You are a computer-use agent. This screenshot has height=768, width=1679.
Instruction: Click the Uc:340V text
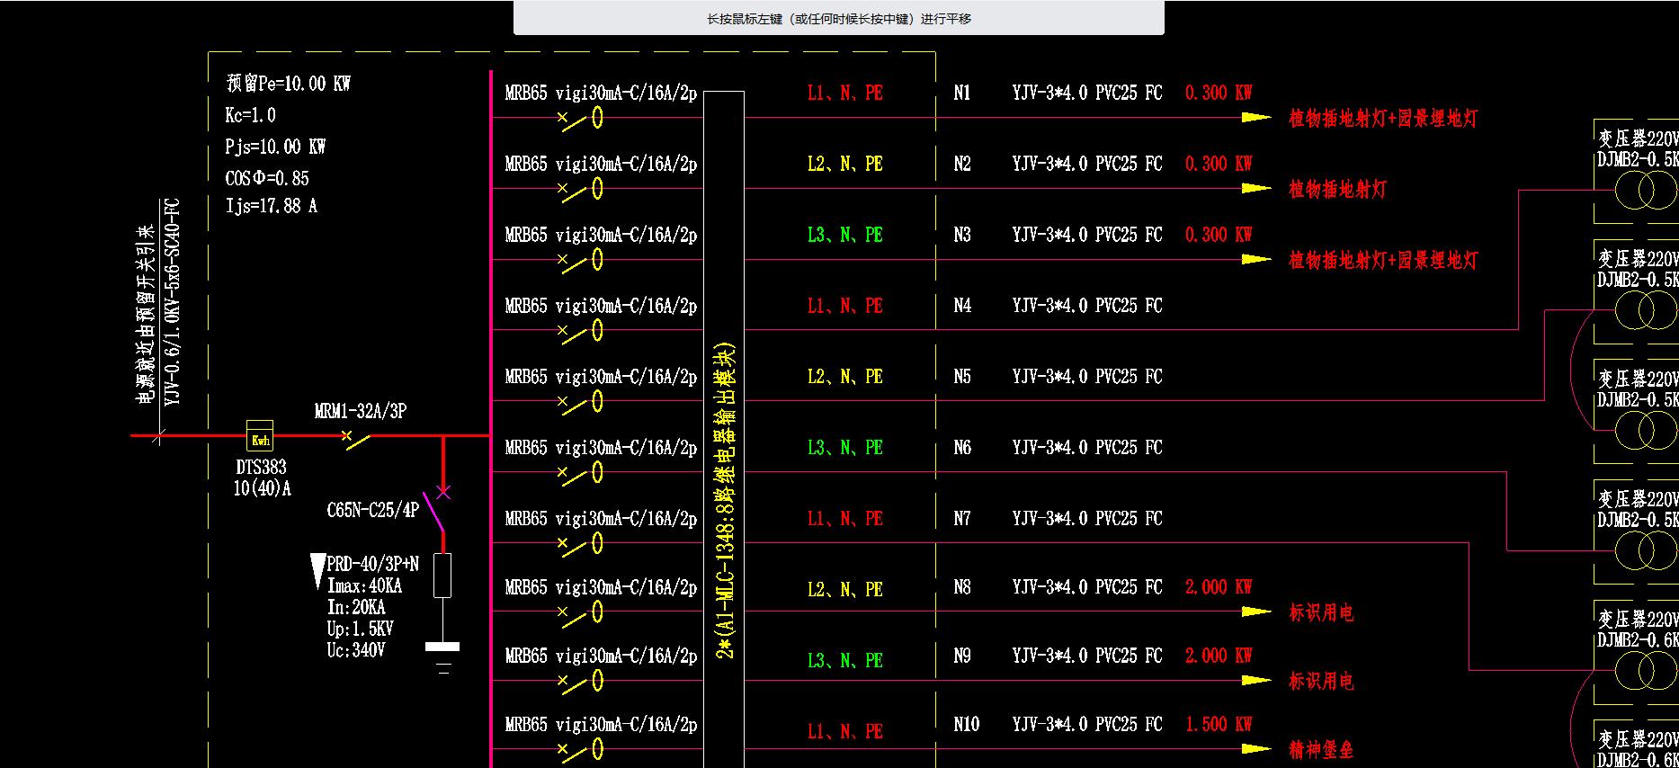coord(356,650)
